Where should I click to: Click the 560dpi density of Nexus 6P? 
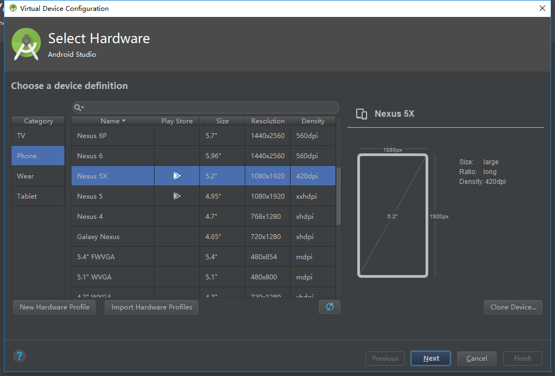(x=313, y=135)
